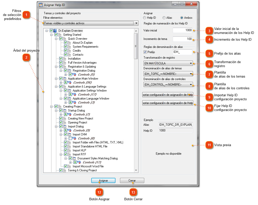This screenshot has height=205, width=258.
Task: Click the Asignar Help ID title bar icon
Action: pyautogui.click(x=41, y=5)
